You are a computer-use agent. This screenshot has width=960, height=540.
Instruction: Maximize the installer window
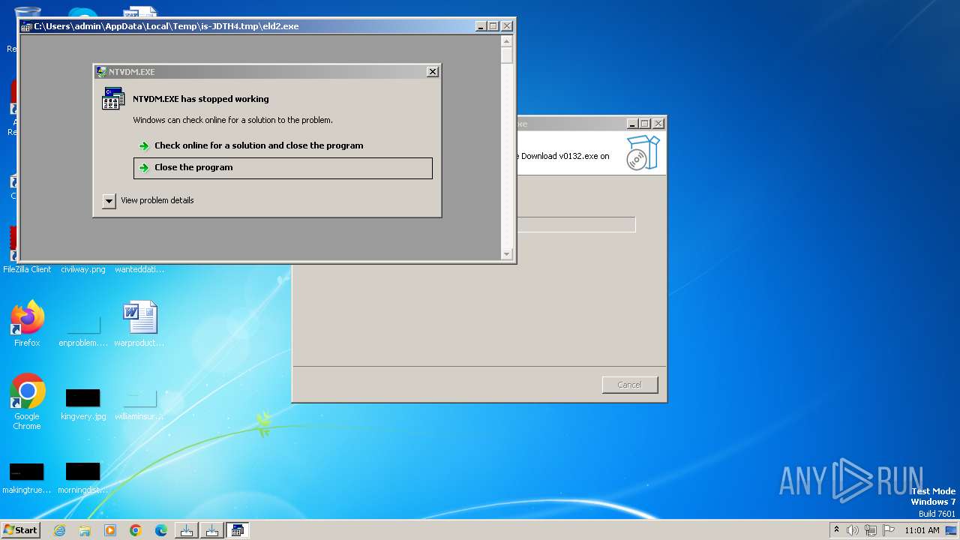[644, 124]
